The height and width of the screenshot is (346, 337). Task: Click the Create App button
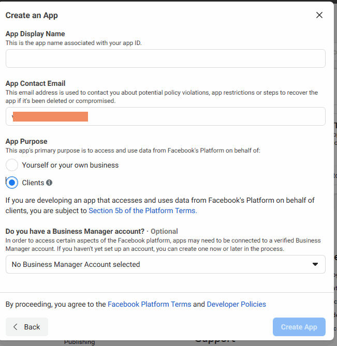tap(299, 327)
